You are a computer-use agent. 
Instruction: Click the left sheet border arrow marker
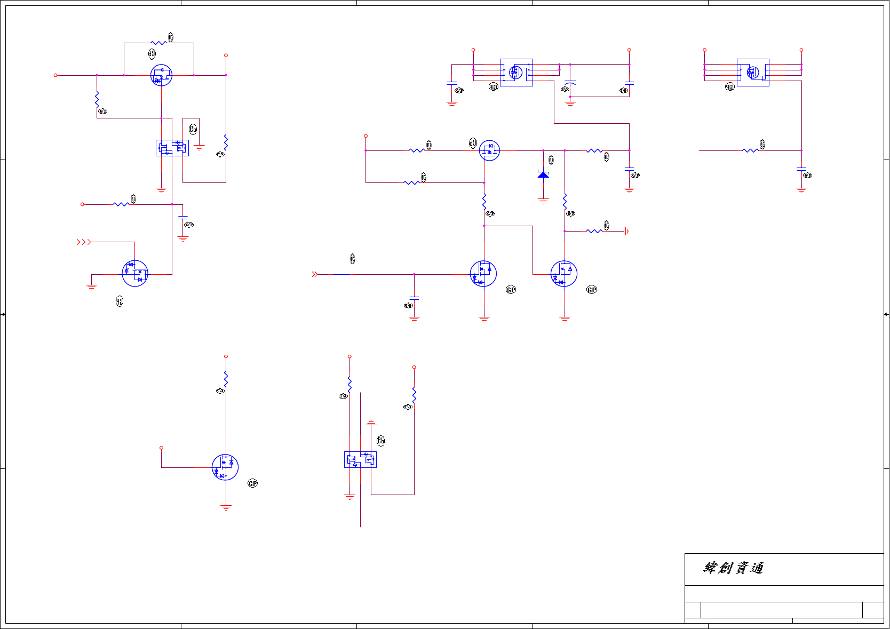3,314
